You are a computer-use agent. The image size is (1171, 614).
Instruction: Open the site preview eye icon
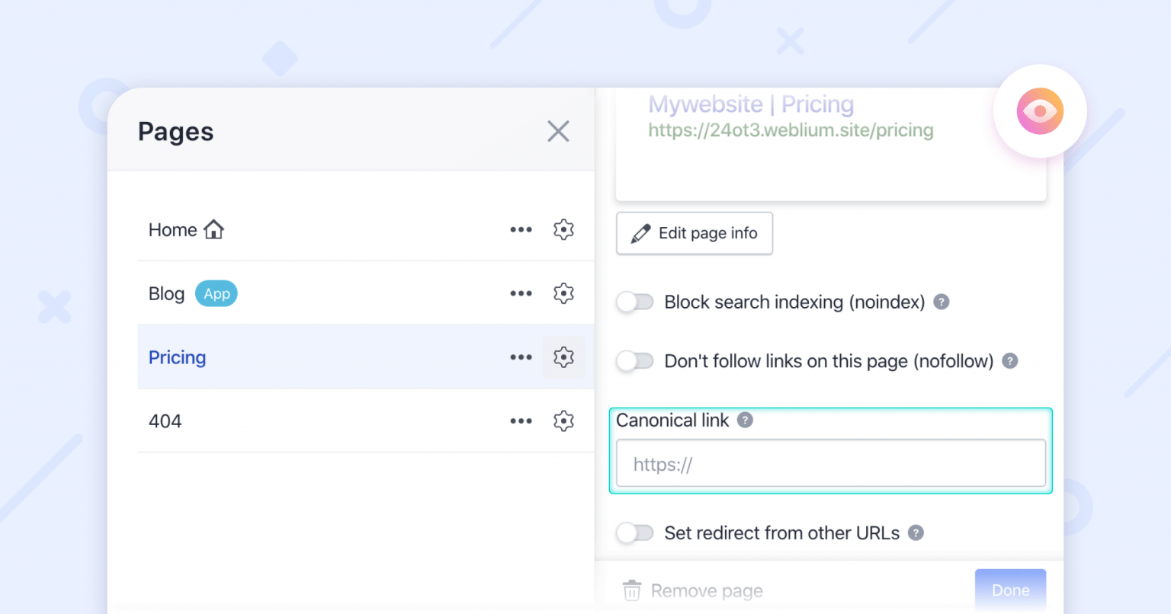(1040, 111)
